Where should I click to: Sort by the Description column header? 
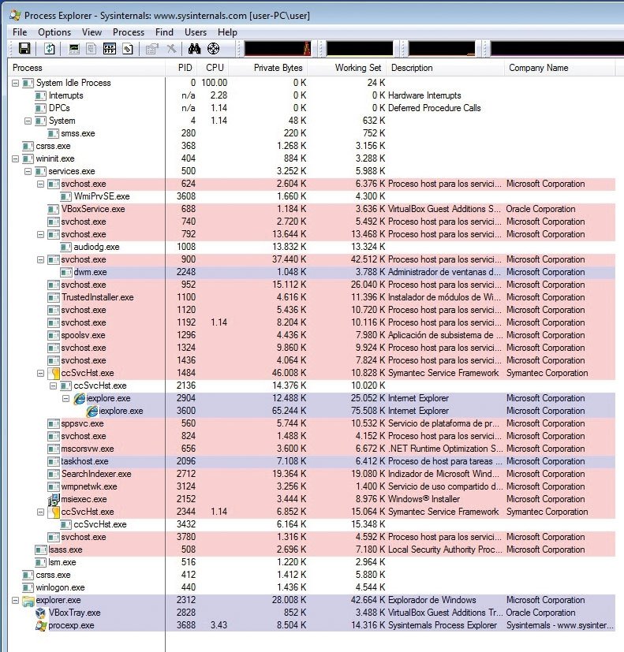pos(445,68)
